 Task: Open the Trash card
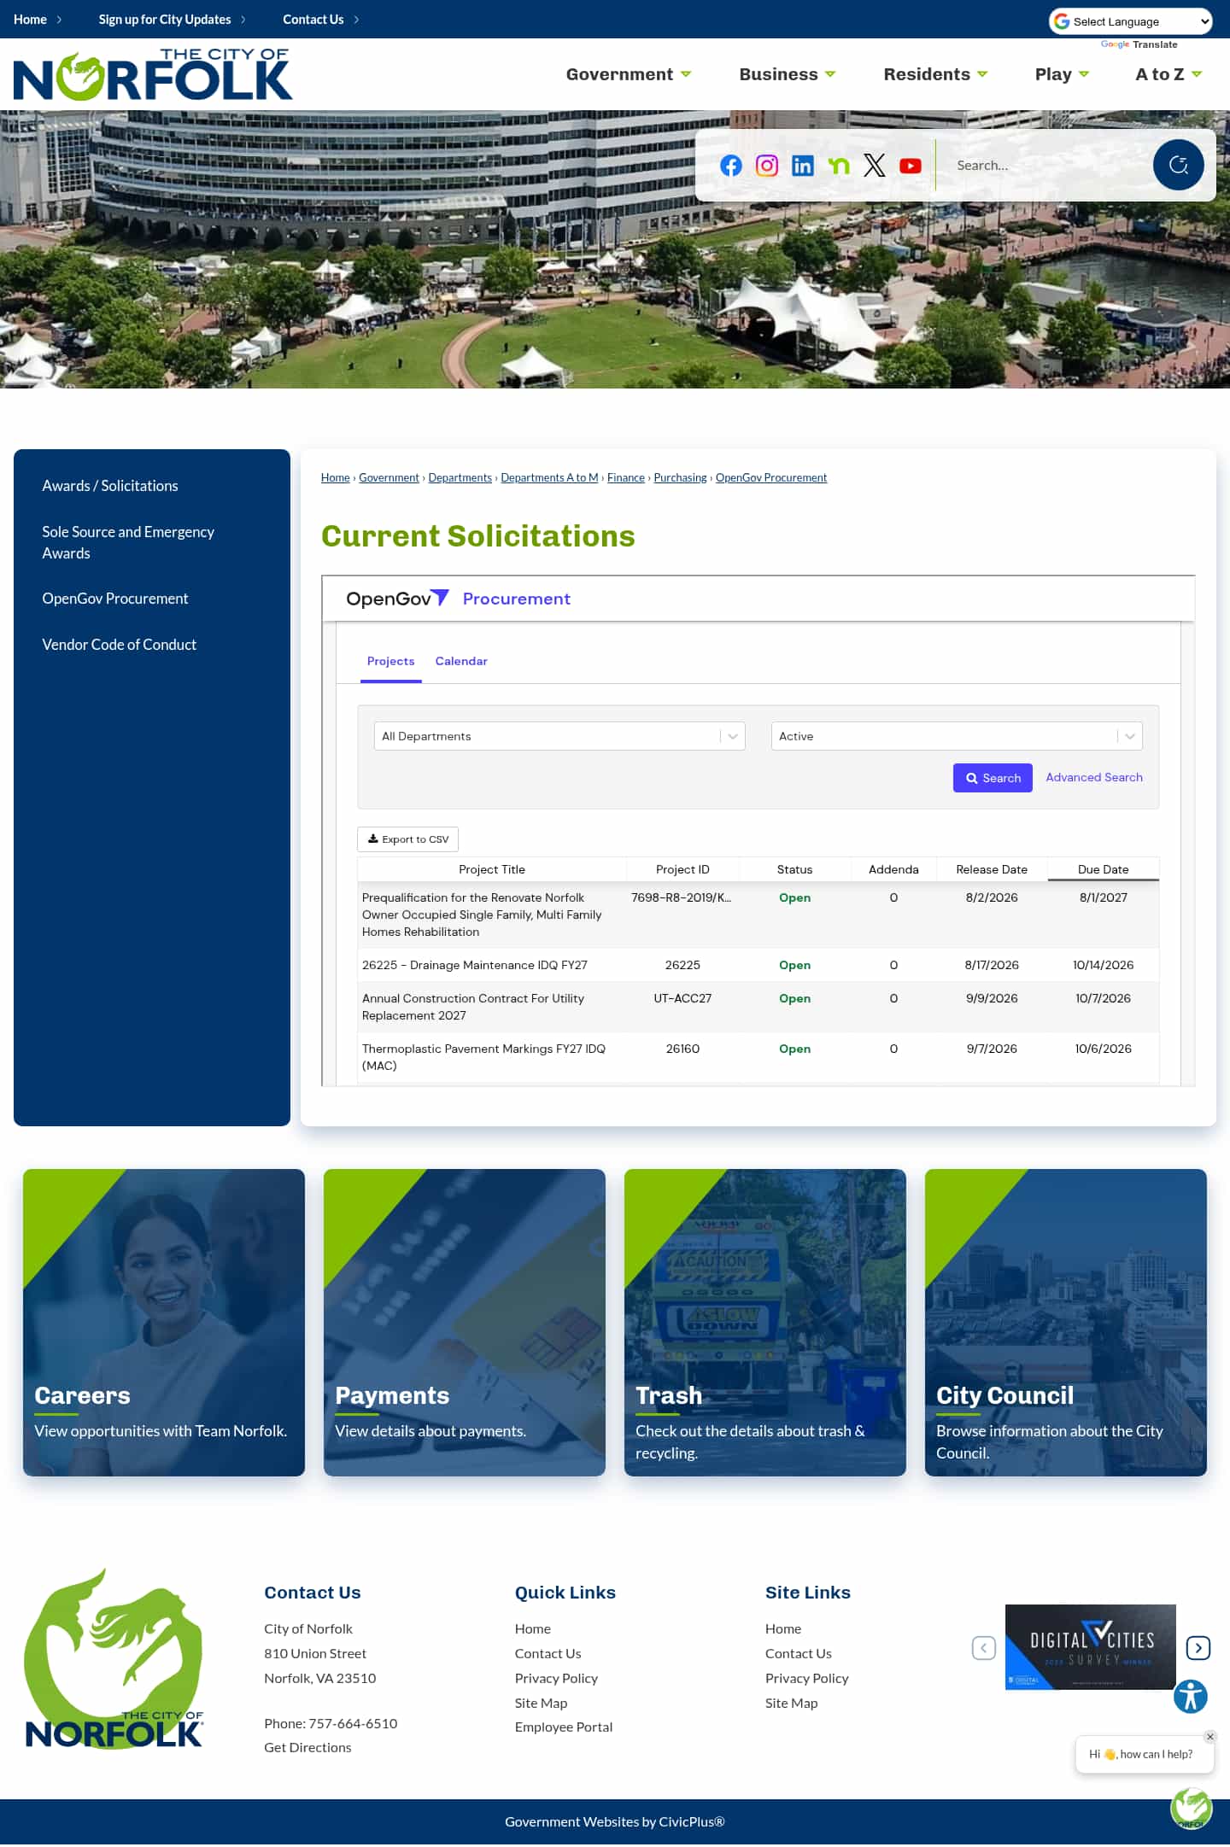coord(765,1322)
